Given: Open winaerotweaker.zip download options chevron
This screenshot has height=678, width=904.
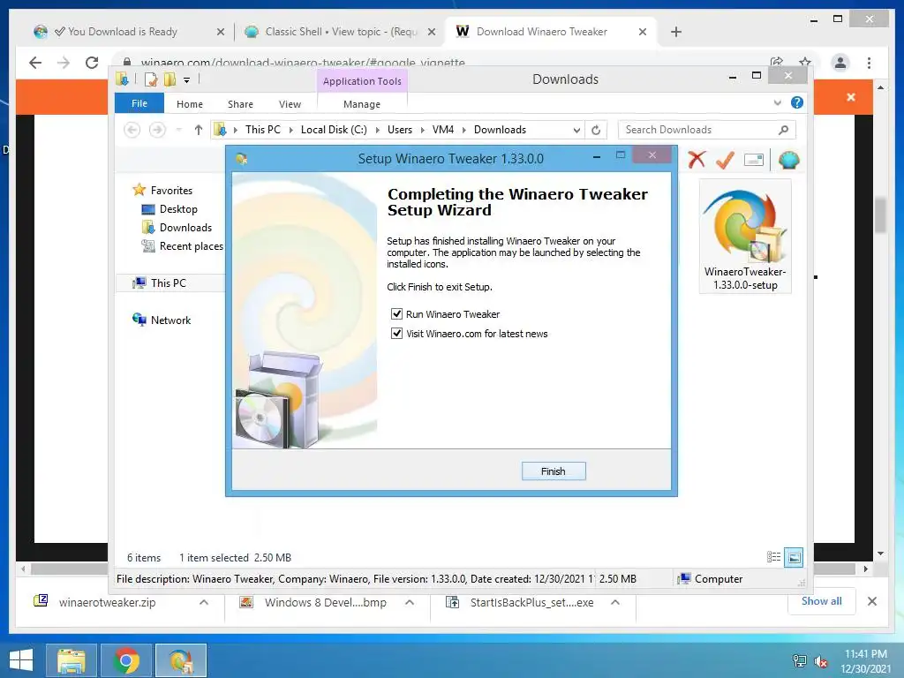Looking at the screenshot, I should click(204, 602).
